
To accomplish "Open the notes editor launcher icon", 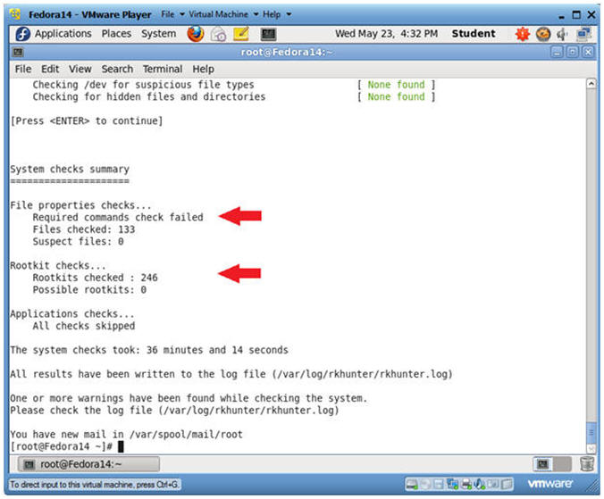I will [241, 34].
